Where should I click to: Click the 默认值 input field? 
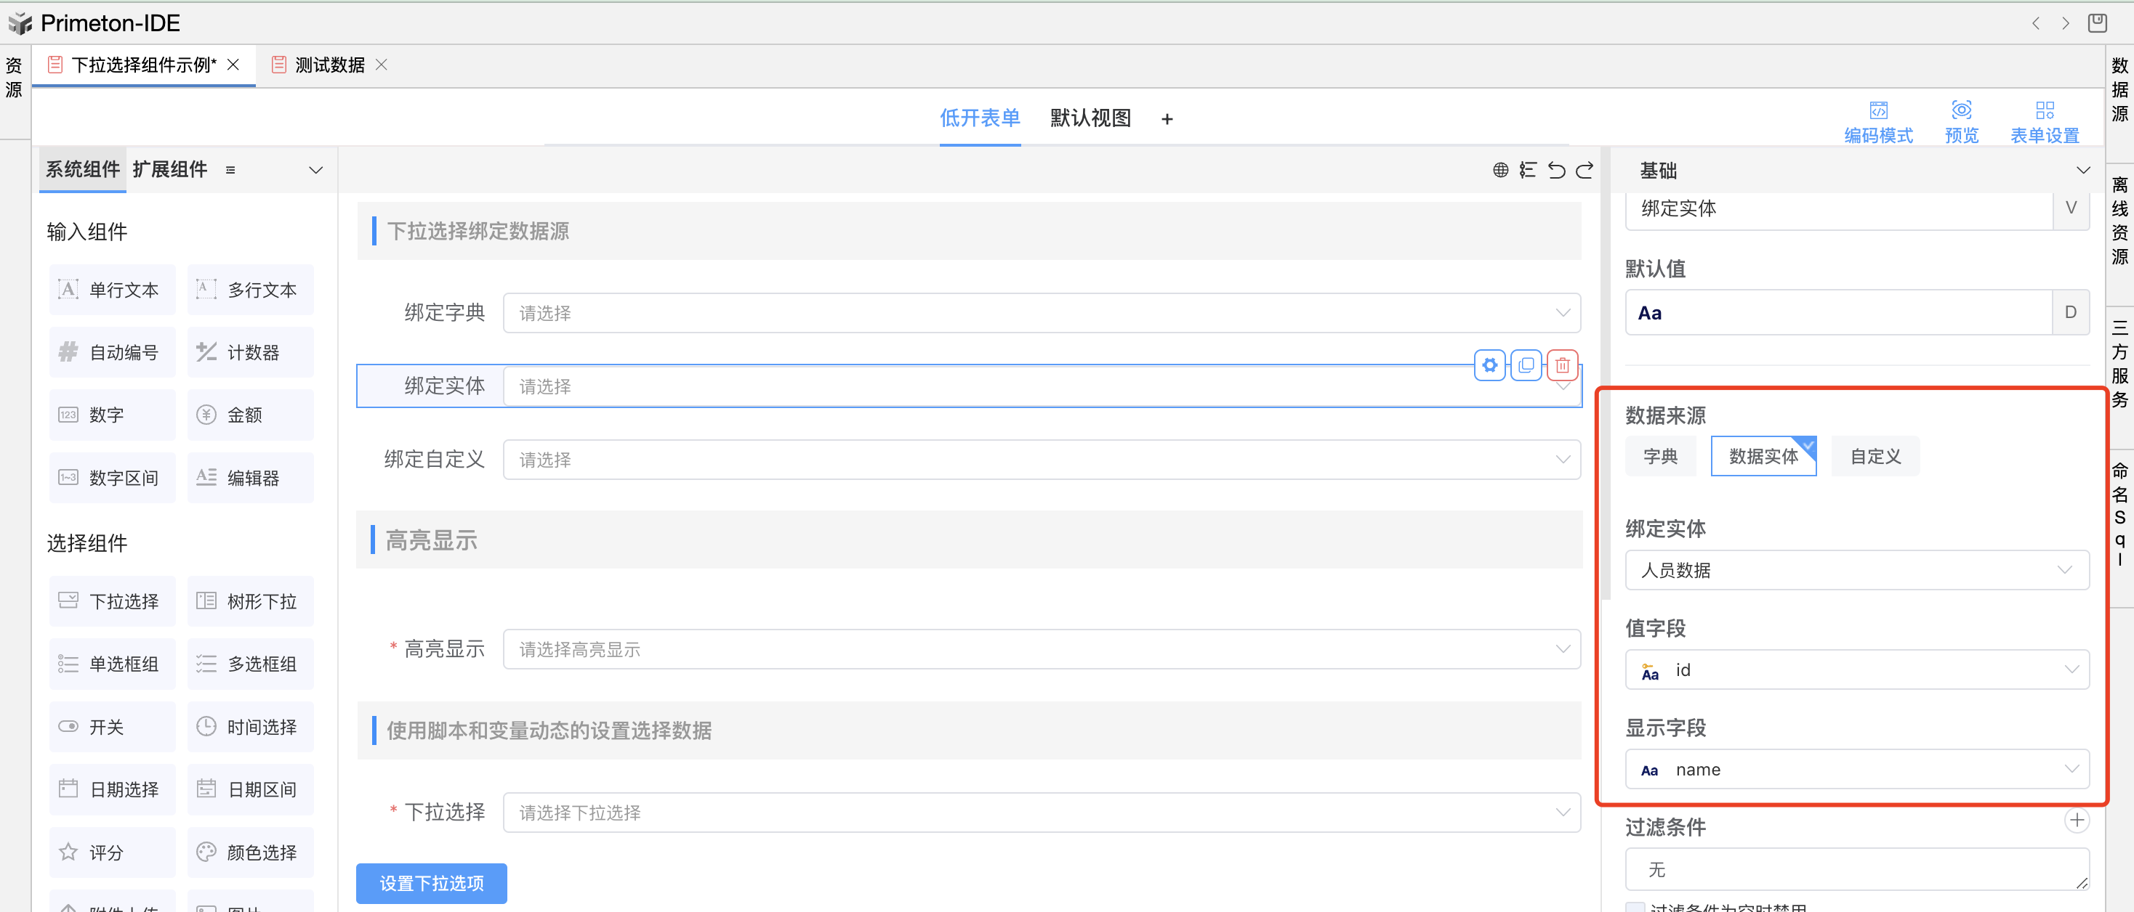tap(1837, 313)
